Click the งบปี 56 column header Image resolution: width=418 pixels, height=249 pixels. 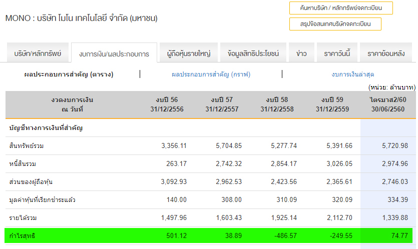point(167,104)
